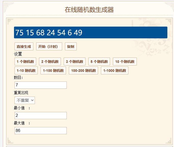This screenshot has width=174, height=147.
Task: Open the 不重复 repeat dropdown
Action: 25,100
